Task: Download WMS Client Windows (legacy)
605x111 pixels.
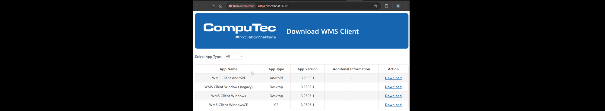Action: [393, 87]
